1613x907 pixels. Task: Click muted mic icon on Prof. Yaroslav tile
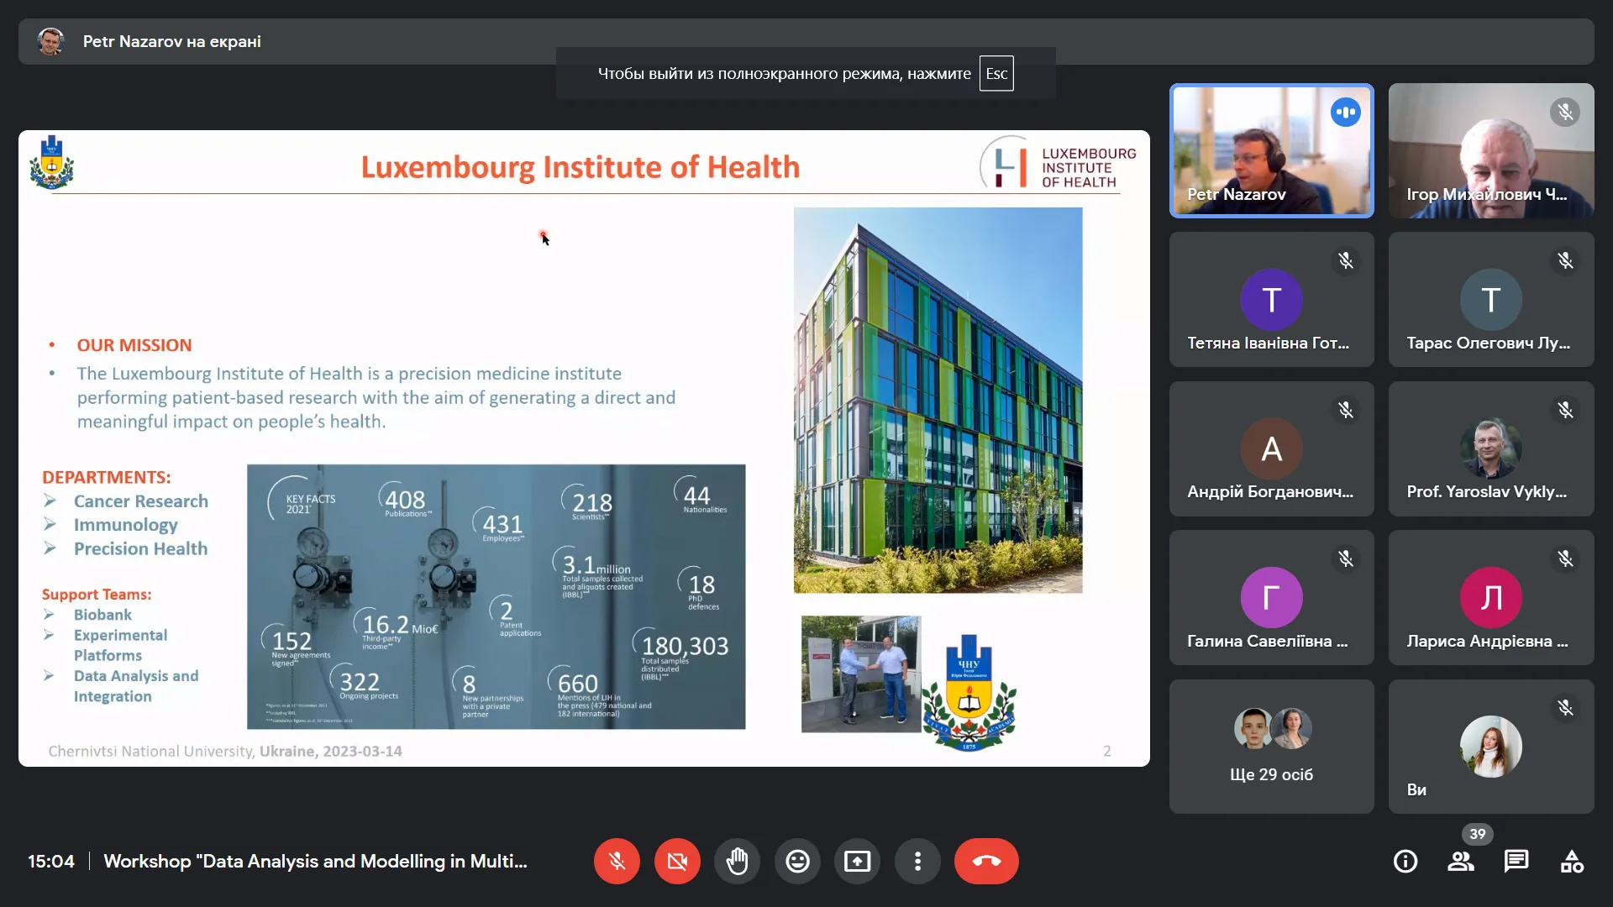click(x=1565, y=410)
